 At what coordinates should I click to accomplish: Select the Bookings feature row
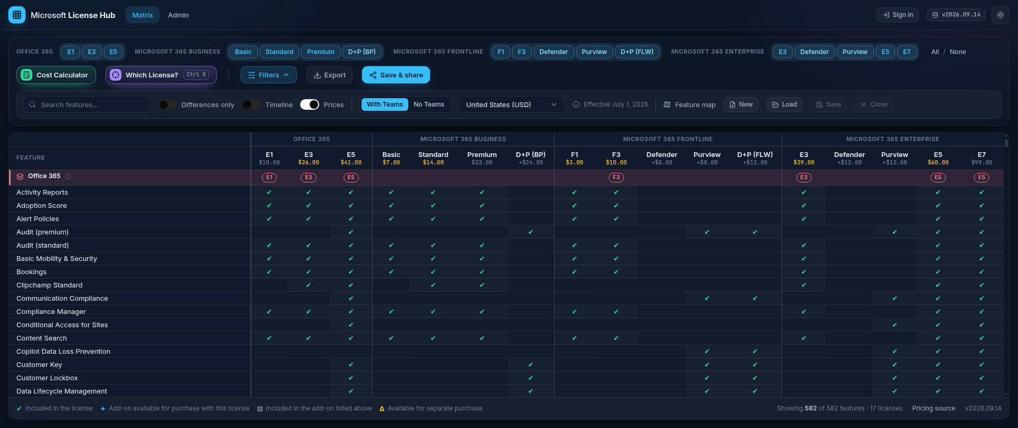click(506, 272)
